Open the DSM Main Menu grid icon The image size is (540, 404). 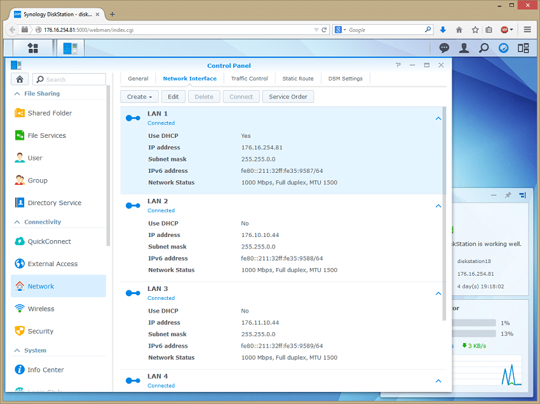coord(33,48)
